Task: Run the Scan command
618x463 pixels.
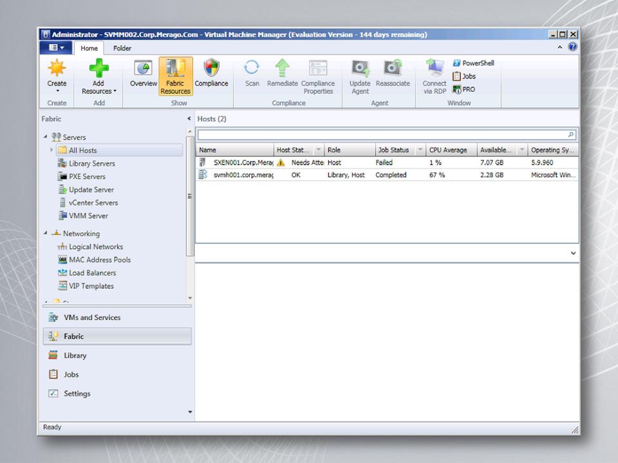Action: (x=252, y=73)
